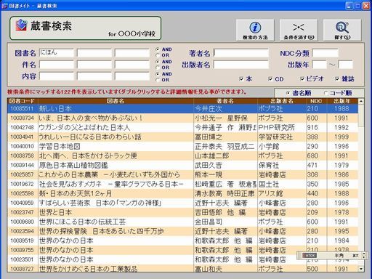Click first 図書名 field containing にほん

coord(57,53)
